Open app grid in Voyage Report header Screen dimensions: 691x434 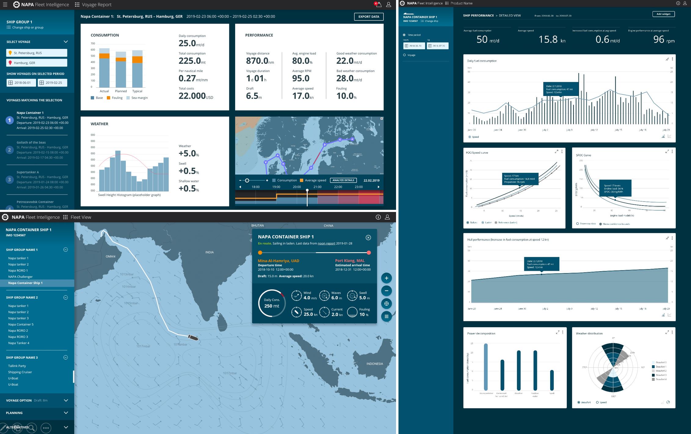[x=77, y=5]
